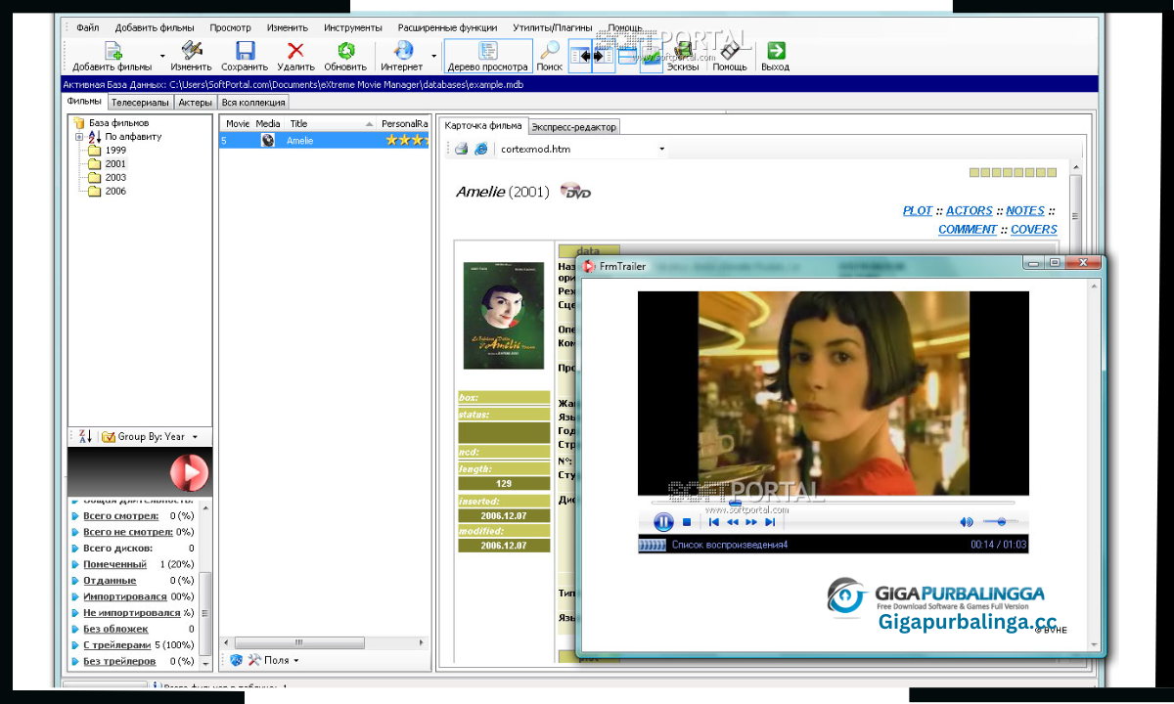Switch to the Вся коллекция tab
Viewport: 1174px width, 704px height.
pos(252,102)
